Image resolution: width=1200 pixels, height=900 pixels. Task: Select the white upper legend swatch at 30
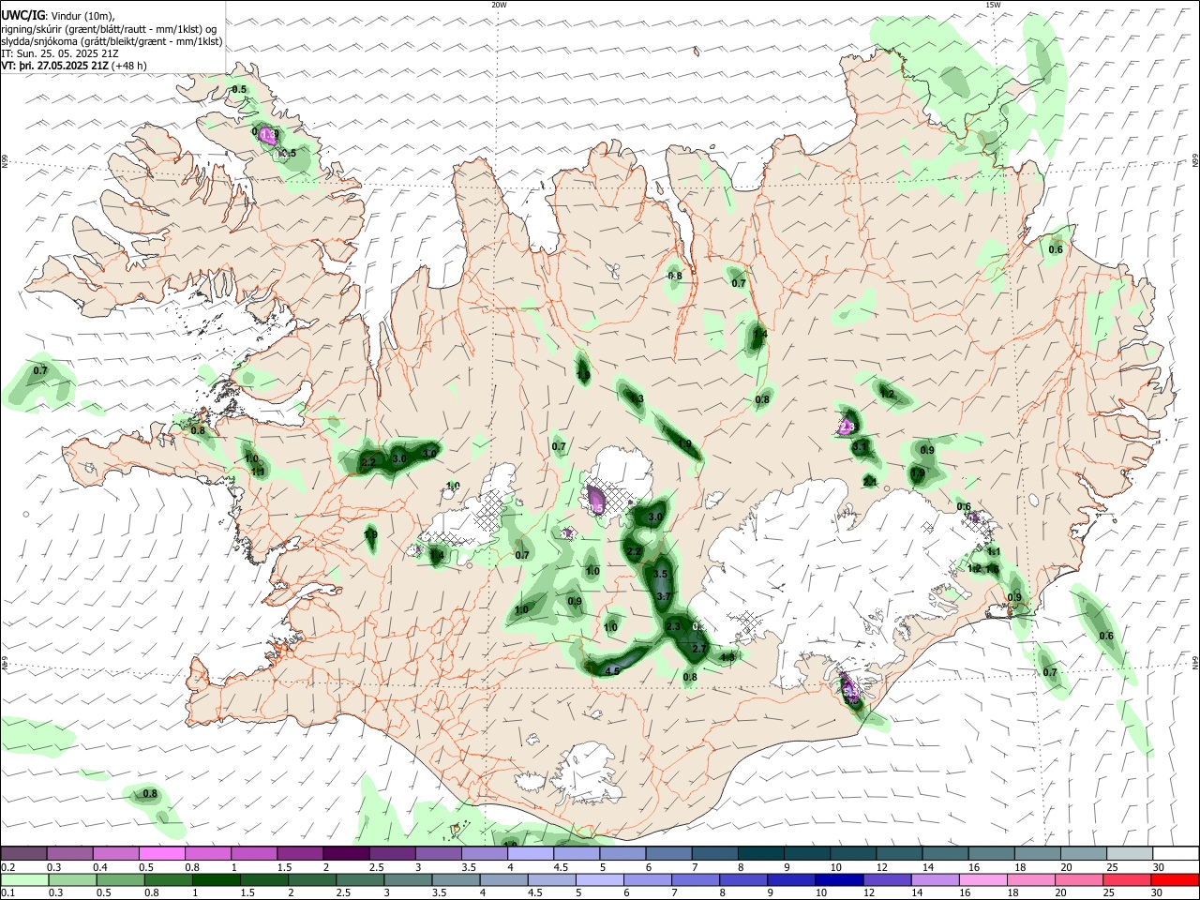(x=1176, y=854)
